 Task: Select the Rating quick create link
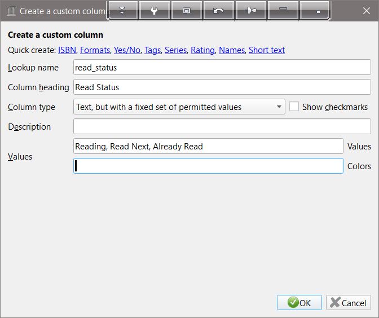coord(202,50)
